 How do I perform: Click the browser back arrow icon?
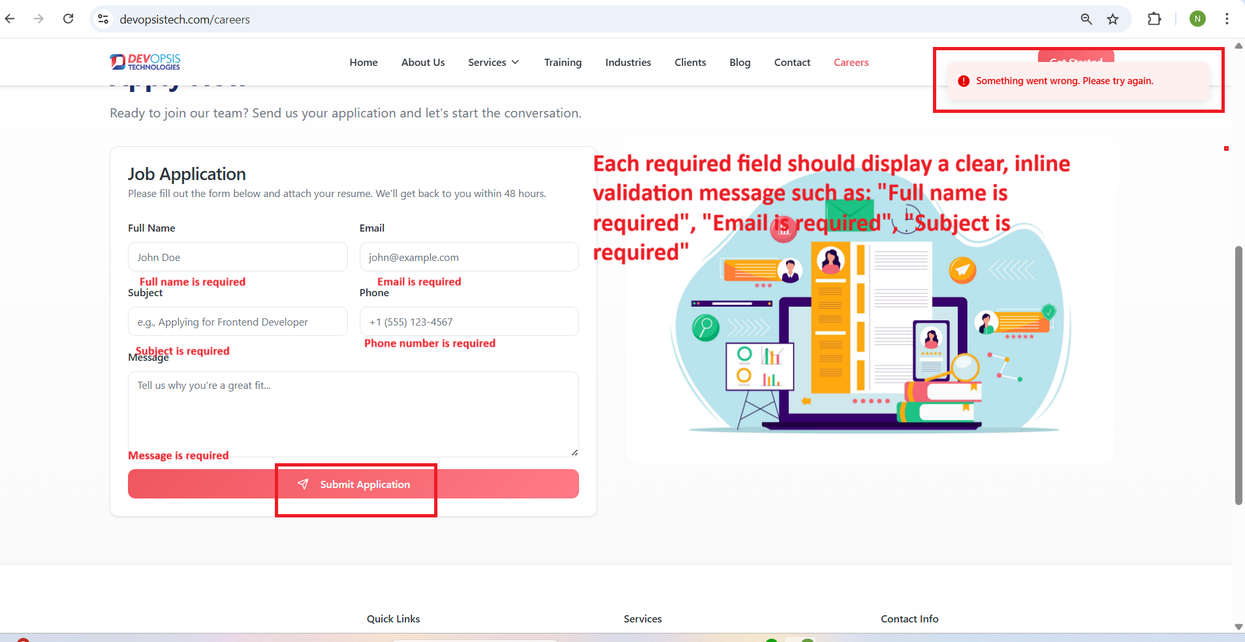click(10, 19)
